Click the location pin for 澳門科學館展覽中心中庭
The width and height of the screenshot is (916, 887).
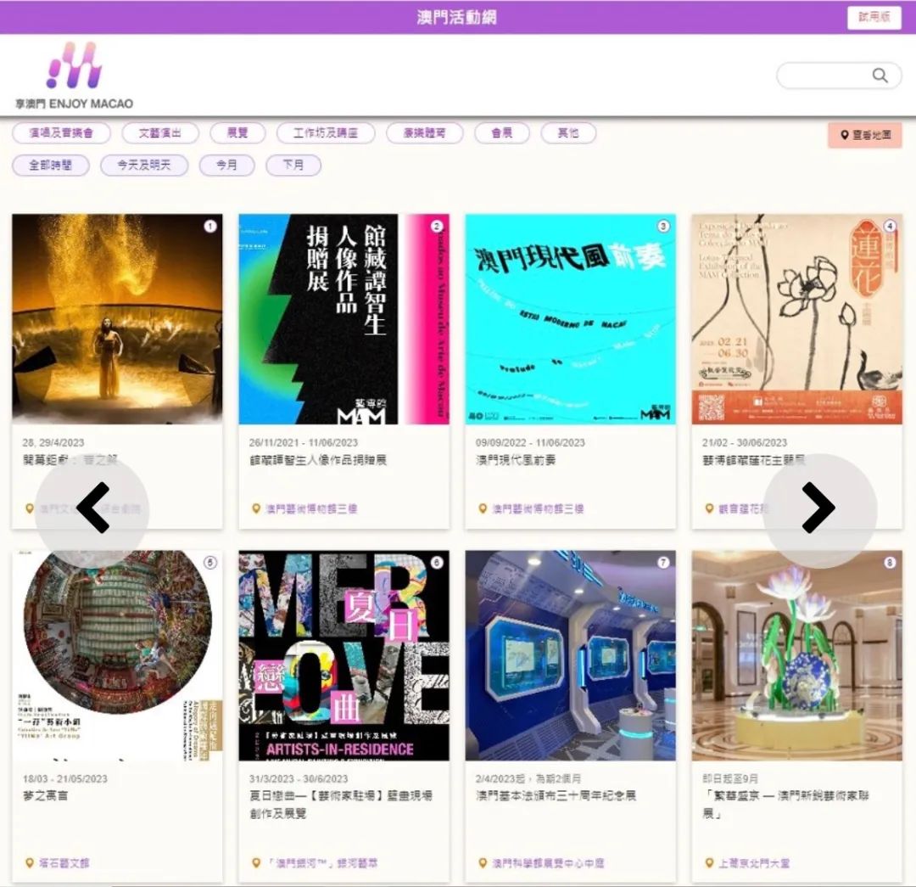[x=481, y=862]
